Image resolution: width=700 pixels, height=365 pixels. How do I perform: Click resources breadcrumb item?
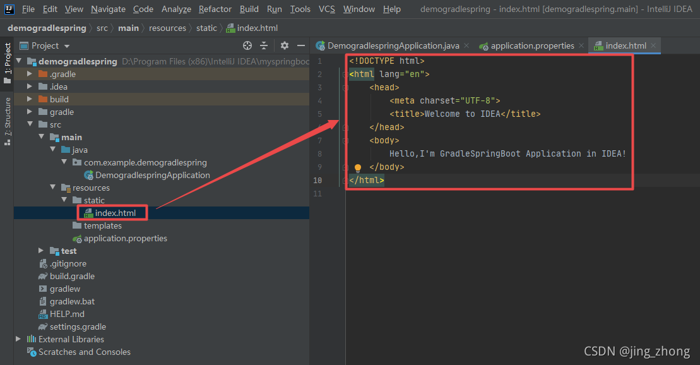[x=167, y=28]
